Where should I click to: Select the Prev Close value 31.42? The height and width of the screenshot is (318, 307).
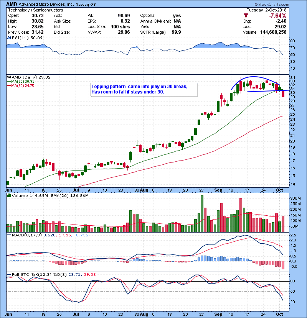[38, 32]
